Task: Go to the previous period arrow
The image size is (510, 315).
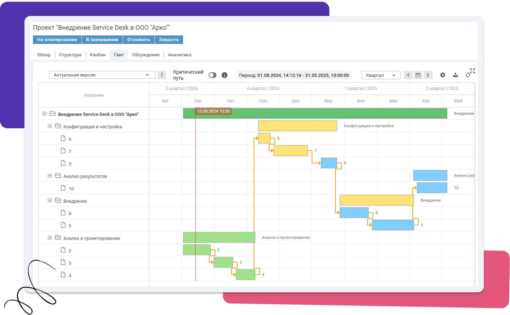Action: coord(408,75)
